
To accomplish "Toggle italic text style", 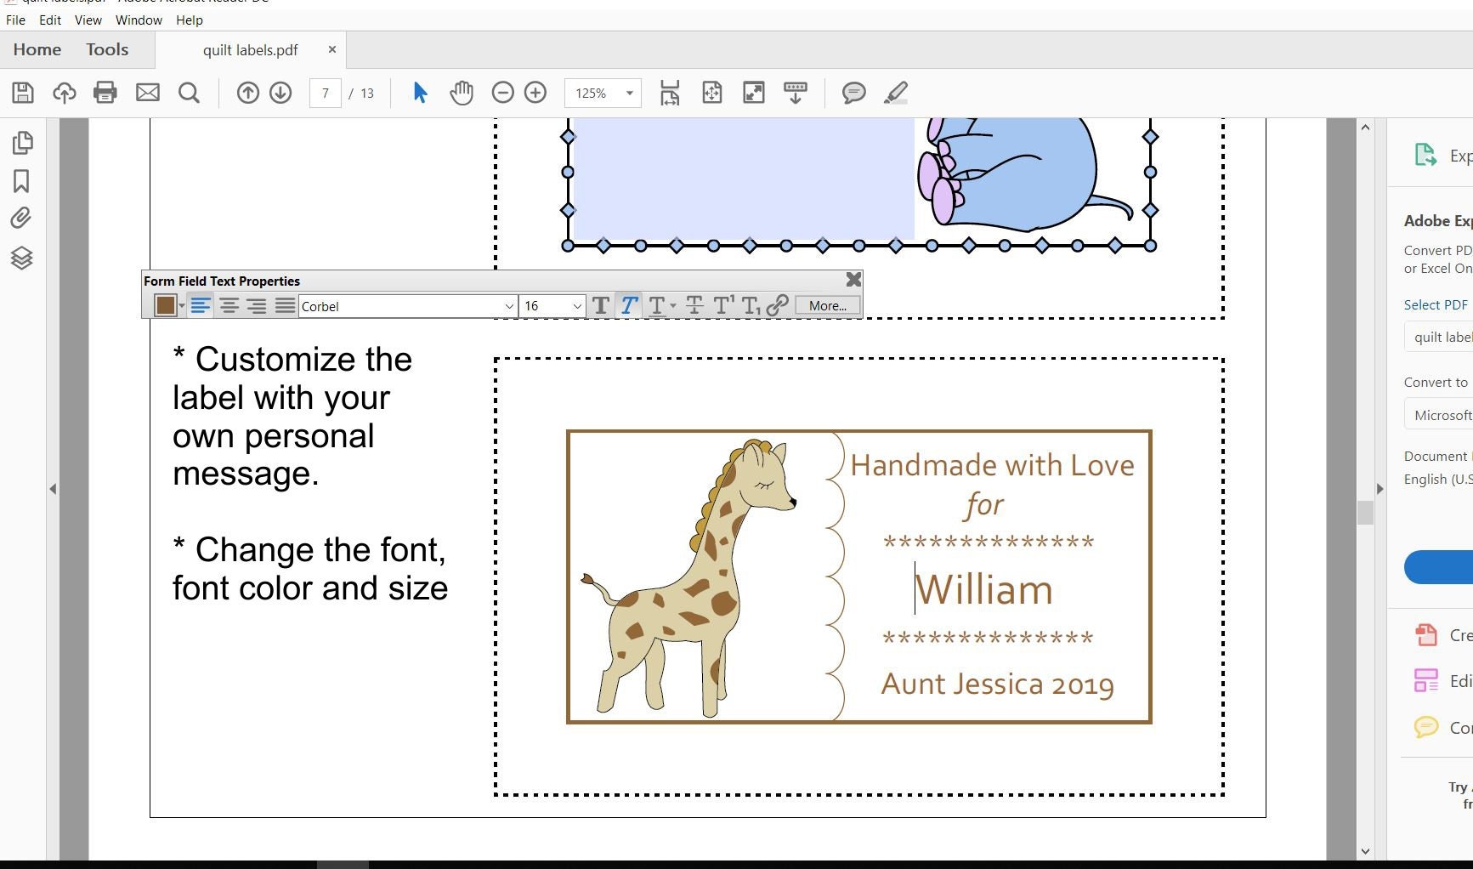I will pyautogui.click(x=629, y=306).
